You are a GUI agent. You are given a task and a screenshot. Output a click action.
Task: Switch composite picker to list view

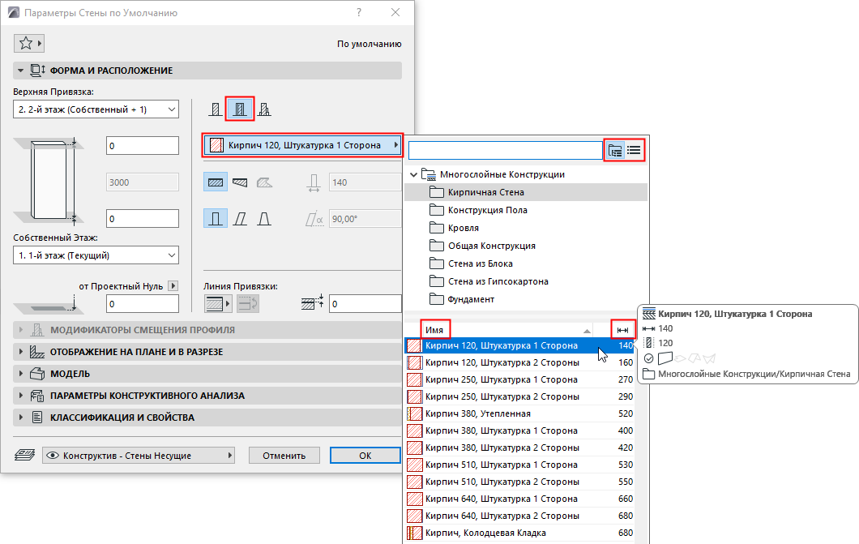pyautogui.click(x=634, y=150)
